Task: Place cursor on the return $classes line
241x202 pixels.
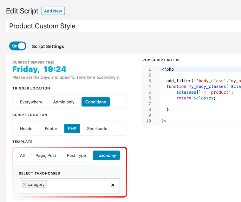Action: click(196, 98)
